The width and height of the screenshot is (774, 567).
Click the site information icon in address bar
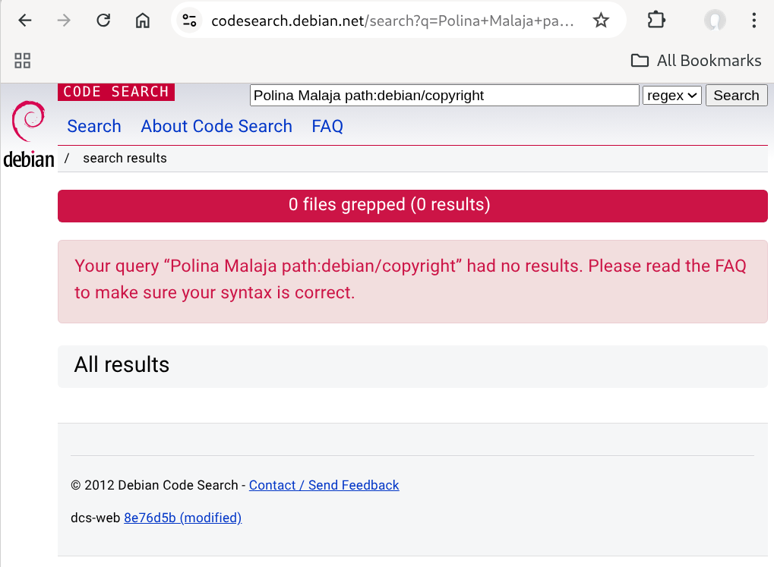coord(189,20)
